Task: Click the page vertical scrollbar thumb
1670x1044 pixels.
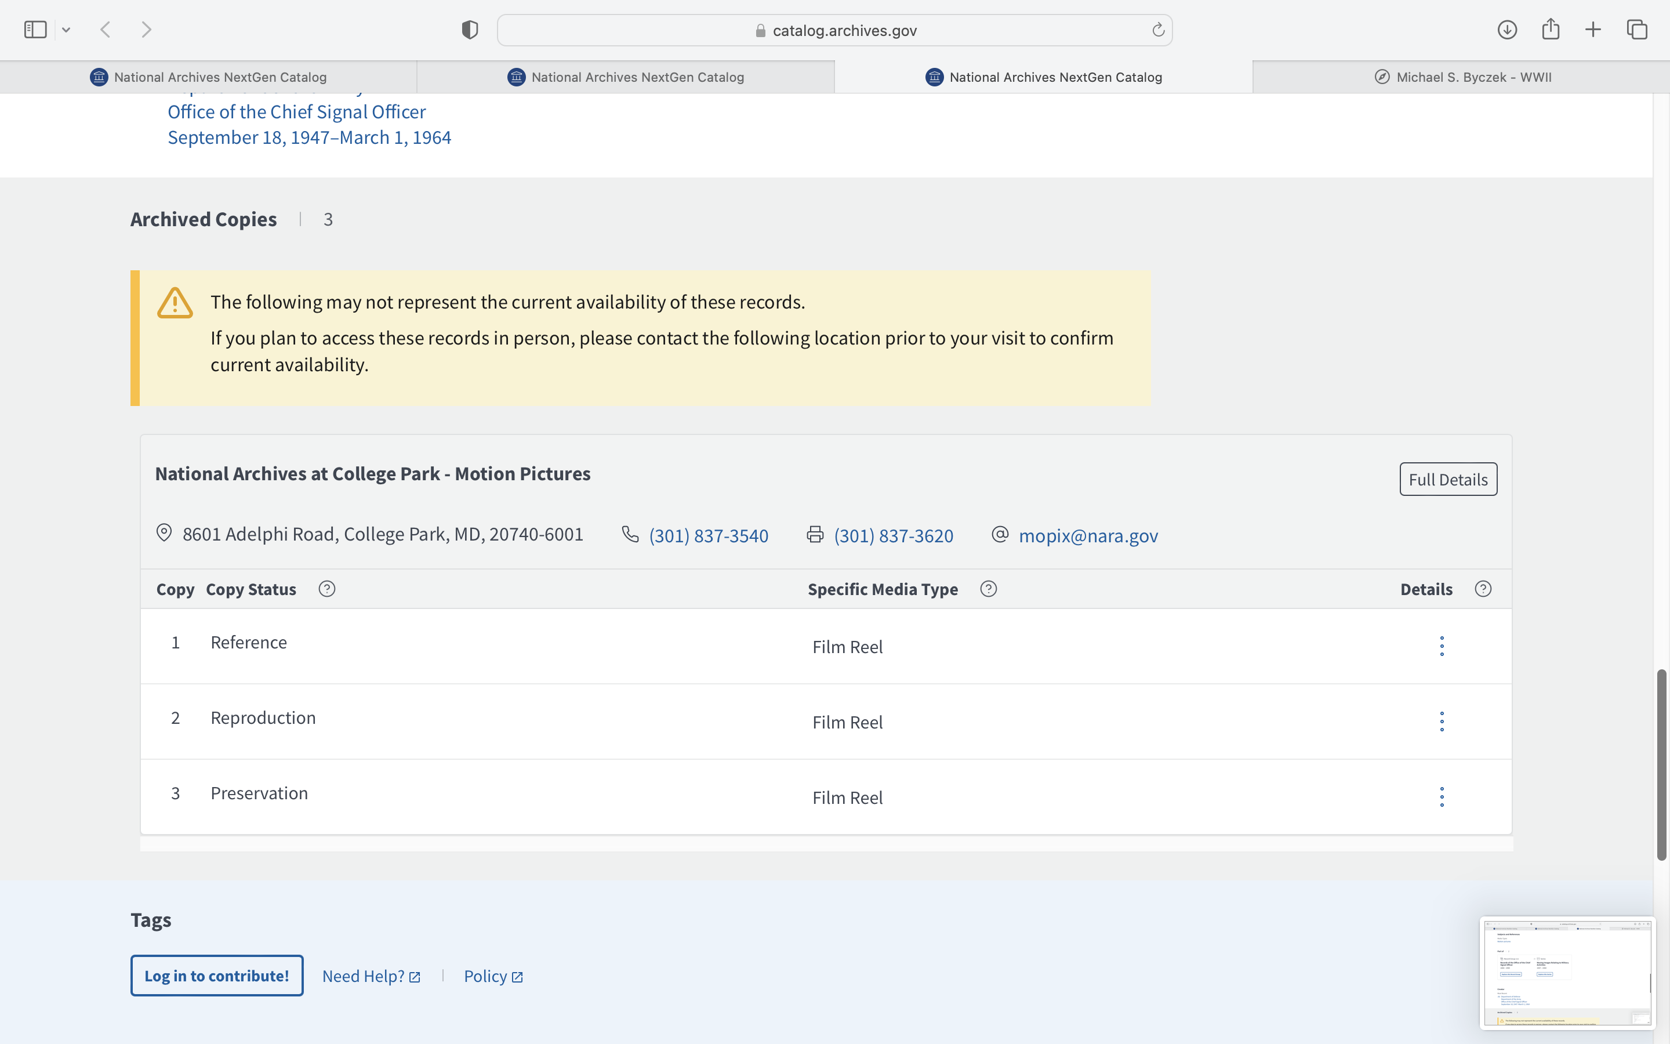Action: pos(1661,764)
